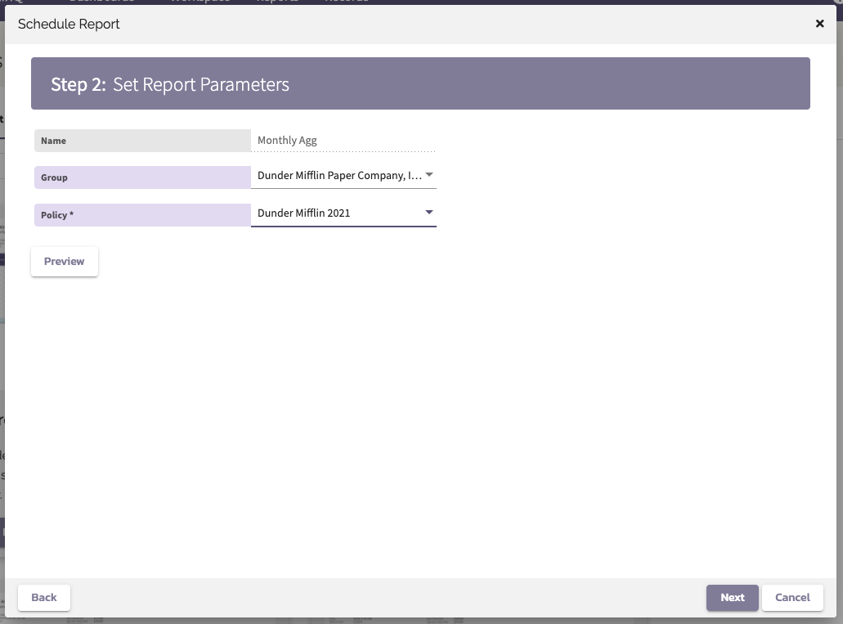Click Next to continue to the next step
This screenshot has height=624, width=843.
(732, 597)
